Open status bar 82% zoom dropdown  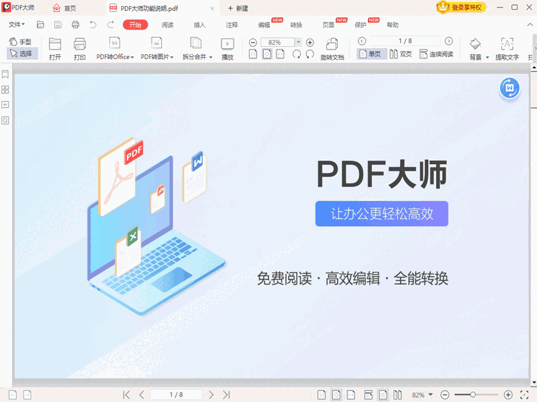coord(430,395)
